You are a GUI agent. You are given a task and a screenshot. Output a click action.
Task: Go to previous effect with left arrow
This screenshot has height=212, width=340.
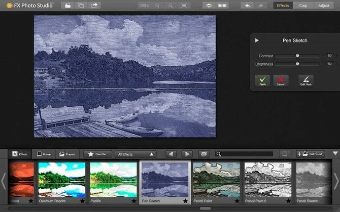point(171,154)
